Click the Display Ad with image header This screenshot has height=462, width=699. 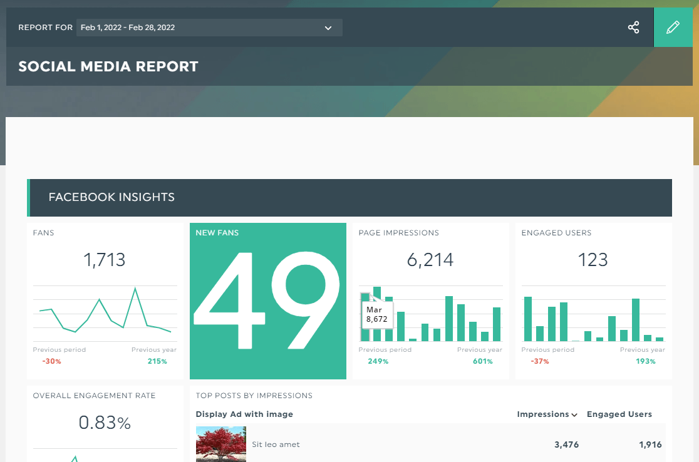[244, 414]
